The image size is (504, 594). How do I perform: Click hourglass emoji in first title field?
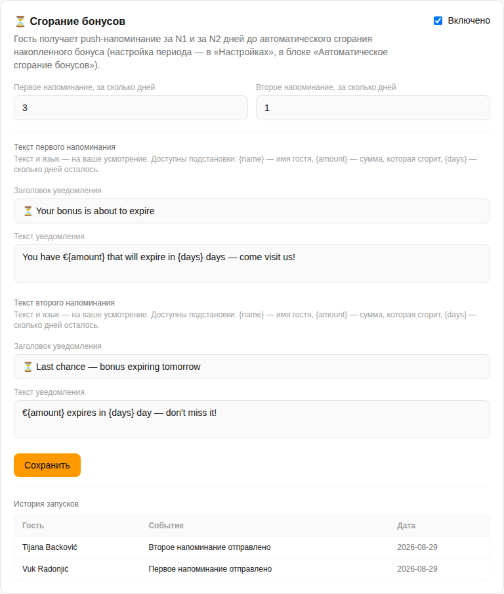28,211
